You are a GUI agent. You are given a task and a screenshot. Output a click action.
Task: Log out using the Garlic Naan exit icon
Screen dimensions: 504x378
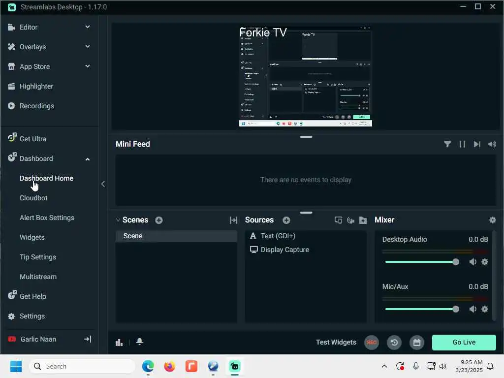(x=88, y=339)
